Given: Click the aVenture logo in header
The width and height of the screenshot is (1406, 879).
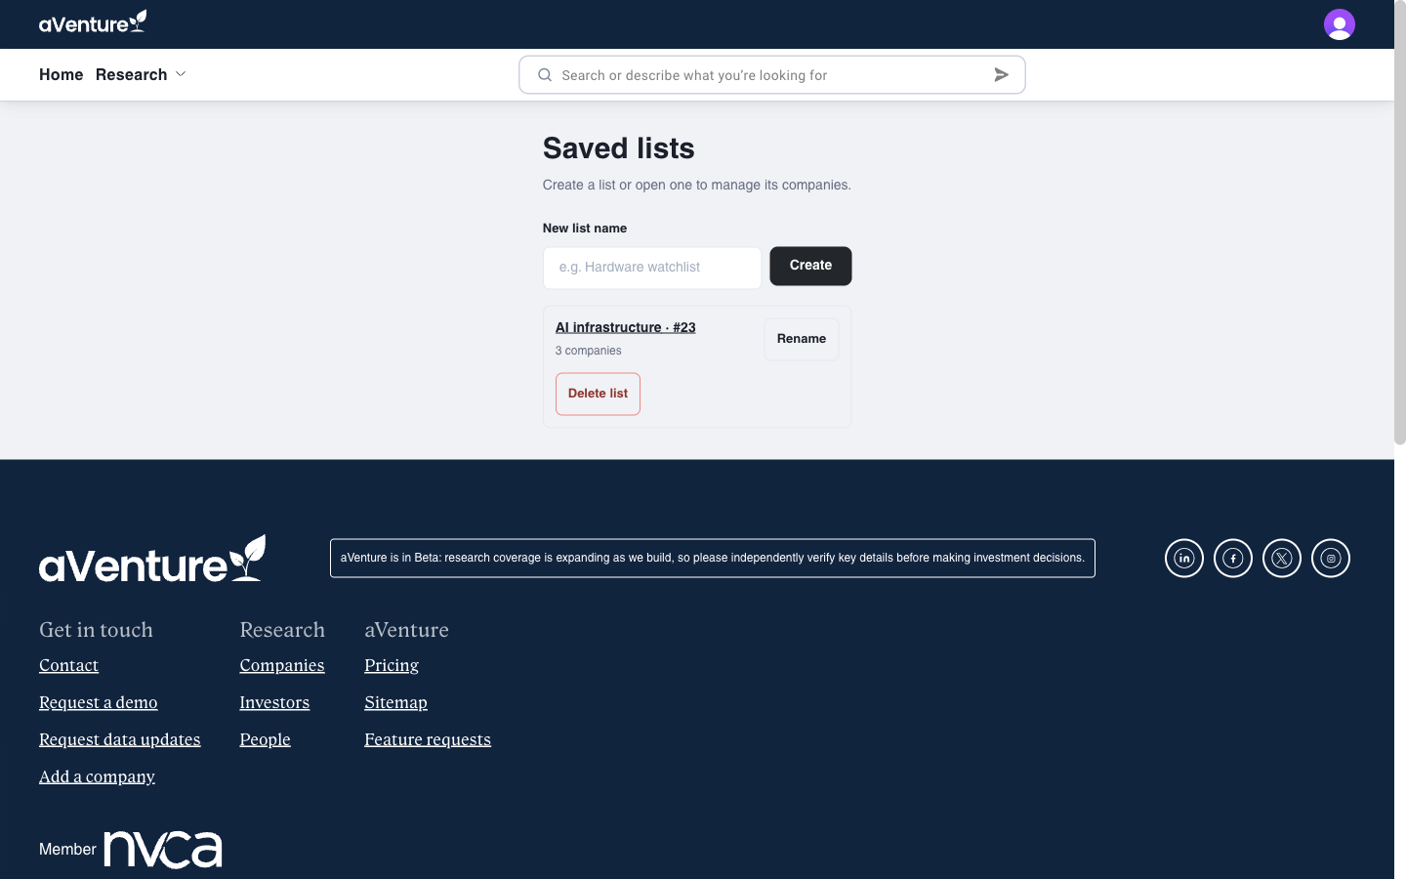Looking at the screenshot, I should 93,22.
